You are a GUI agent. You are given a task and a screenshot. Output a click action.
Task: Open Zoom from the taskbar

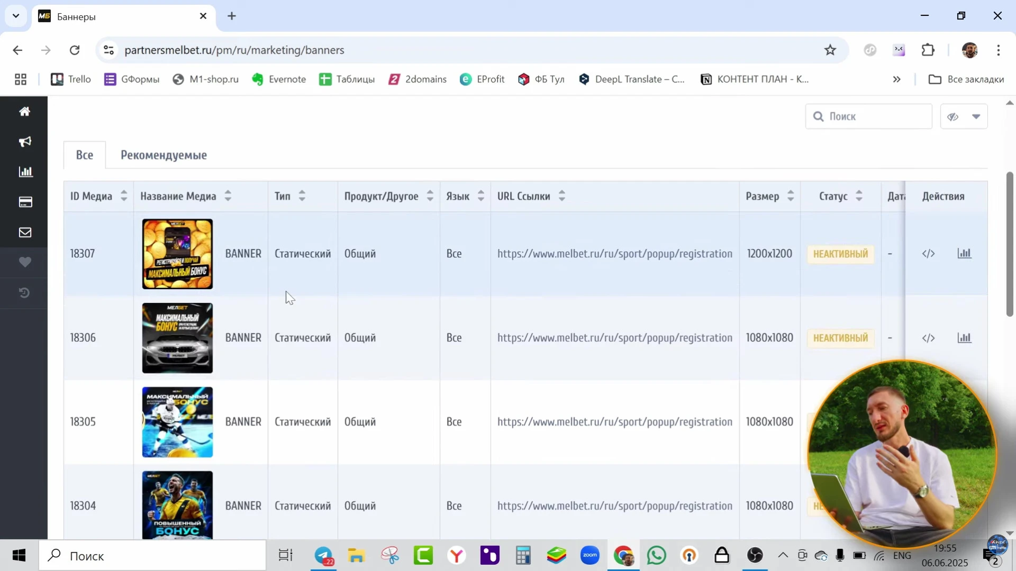click(x=590, y=556)
